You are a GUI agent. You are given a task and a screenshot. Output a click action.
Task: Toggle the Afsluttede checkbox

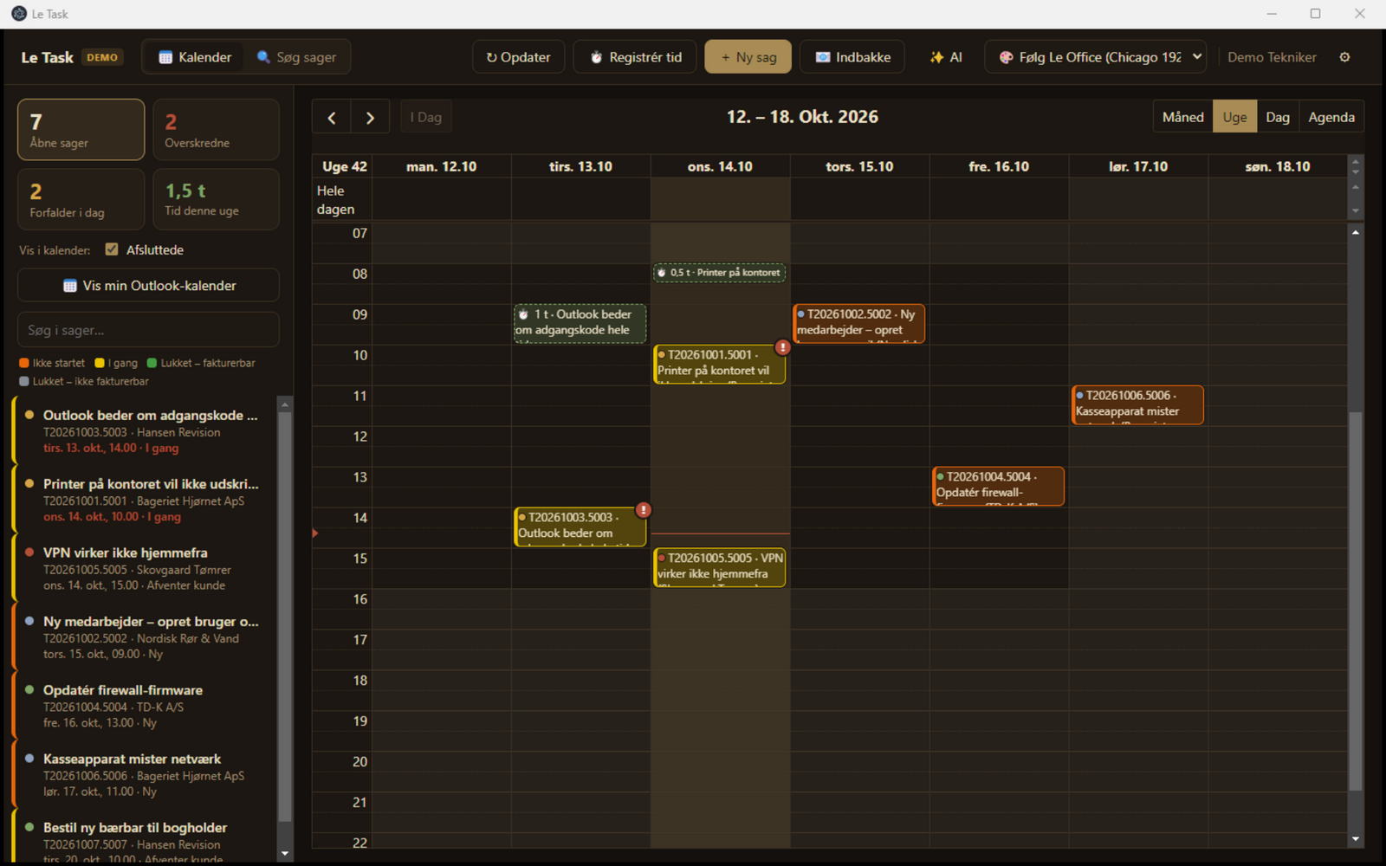[x=112, y=249]
